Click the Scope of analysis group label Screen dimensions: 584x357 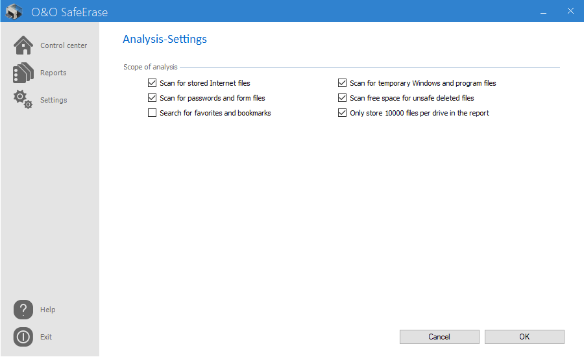point(151,67)
